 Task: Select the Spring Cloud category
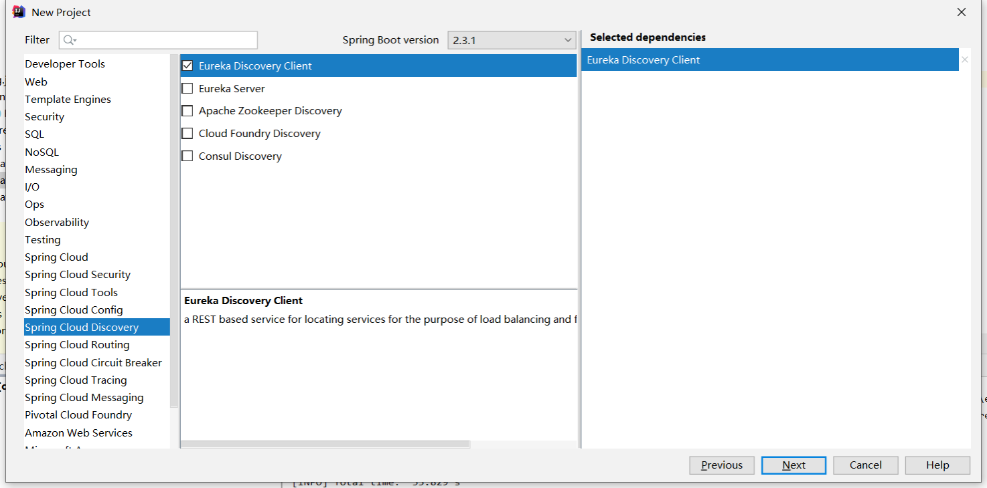click(x=97, y=257)
